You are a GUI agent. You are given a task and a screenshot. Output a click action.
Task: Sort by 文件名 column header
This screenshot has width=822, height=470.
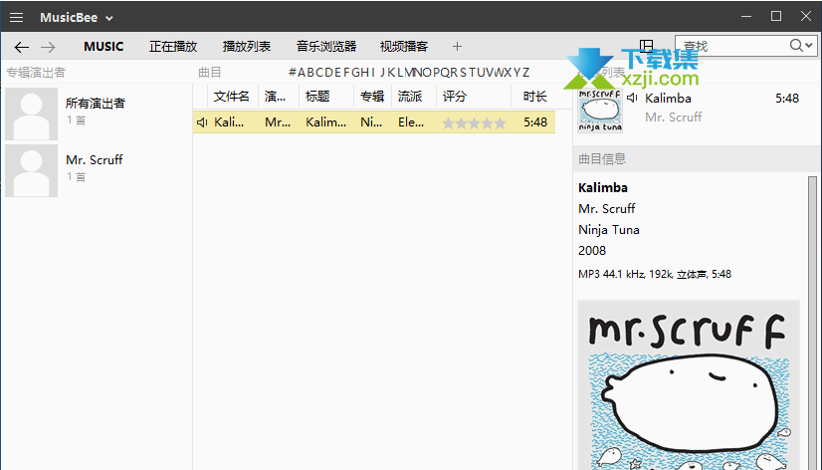coord(232,97)
